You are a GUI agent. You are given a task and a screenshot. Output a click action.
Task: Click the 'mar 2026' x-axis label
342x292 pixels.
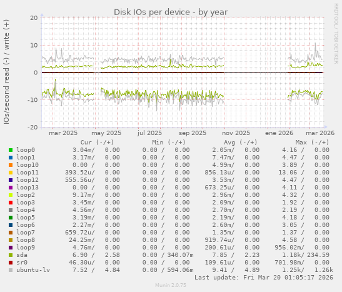click(320, 133)
